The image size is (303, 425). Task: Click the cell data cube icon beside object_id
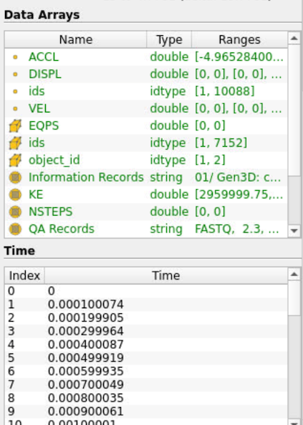[x=15, y=161]
